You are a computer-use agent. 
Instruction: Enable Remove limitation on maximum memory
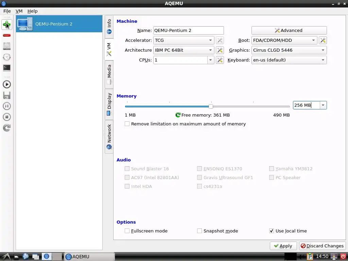[x=127, y=124]
